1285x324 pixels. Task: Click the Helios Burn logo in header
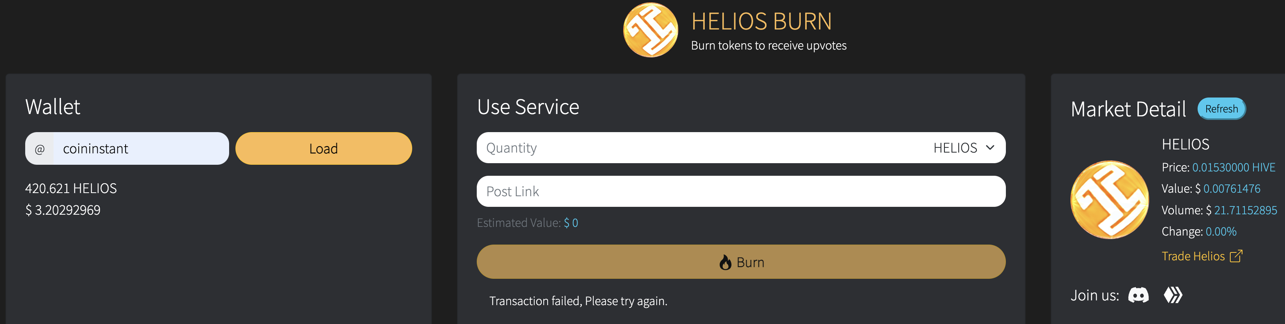(x=650, y=30)
